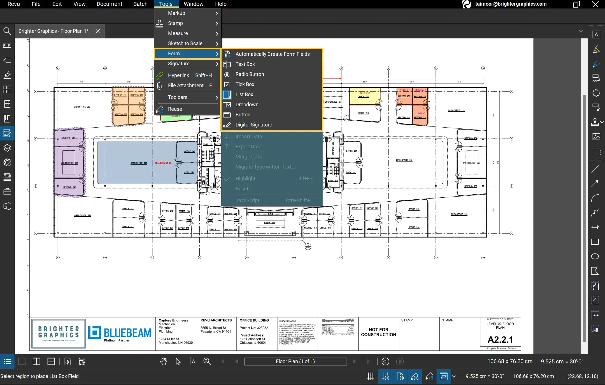Select the Rectangle tool in right toolbar
Screen dimensions: 605x385
595,242
